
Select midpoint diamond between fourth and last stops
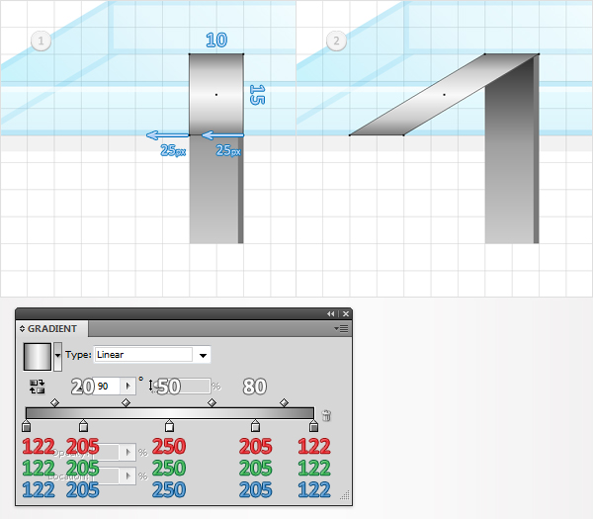[284, 402]
